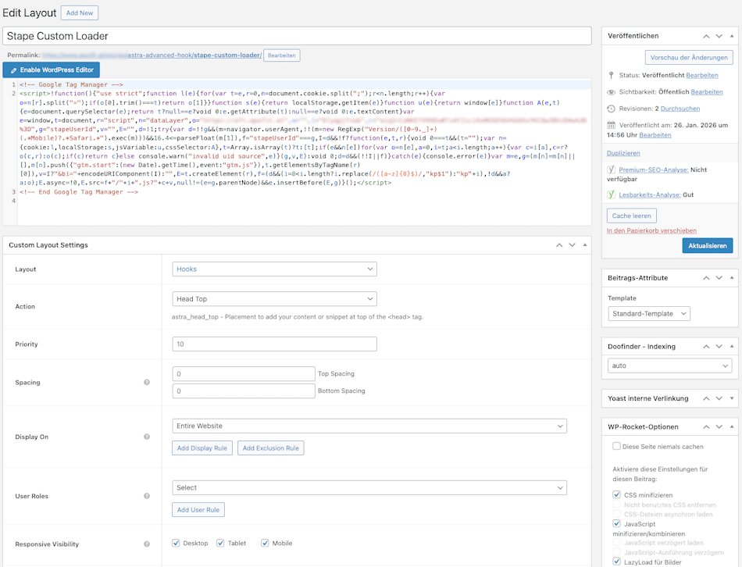This screenshot has height=567, width=742.
Task: Uncheck JavaScript minifizieren/kombinieren option
Action: pyautogui.click(x=616, y=523)
